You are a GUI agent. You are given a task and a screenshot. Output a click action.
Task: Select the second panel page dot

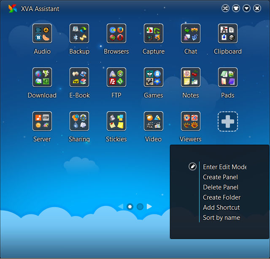(140, 206)
